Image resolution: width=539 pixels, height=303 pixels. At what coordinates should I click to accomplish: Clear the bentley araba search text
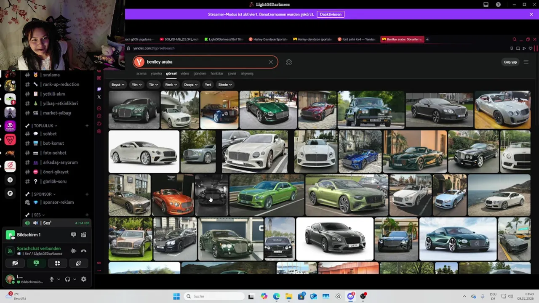[x=271, y=62]
